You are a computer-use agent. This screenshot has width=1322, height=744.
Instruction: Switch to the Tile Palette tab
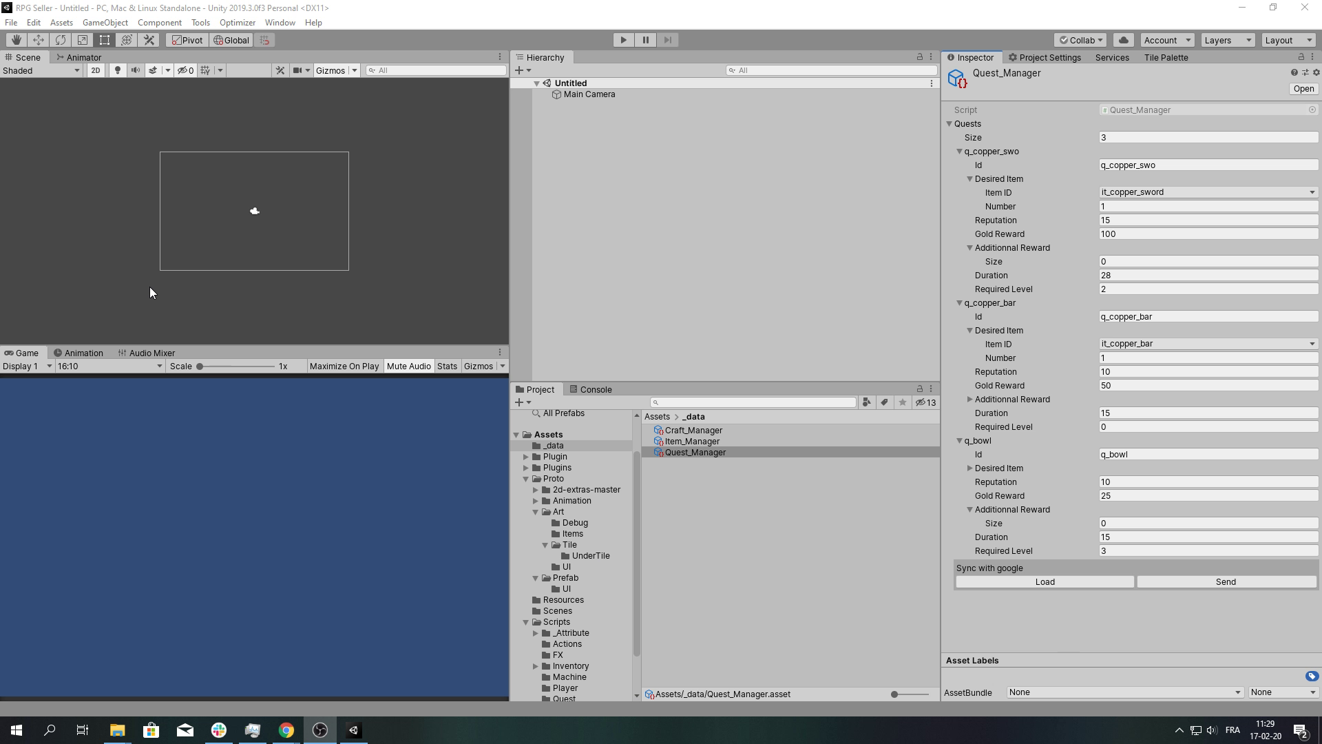tap(1166, 57)
